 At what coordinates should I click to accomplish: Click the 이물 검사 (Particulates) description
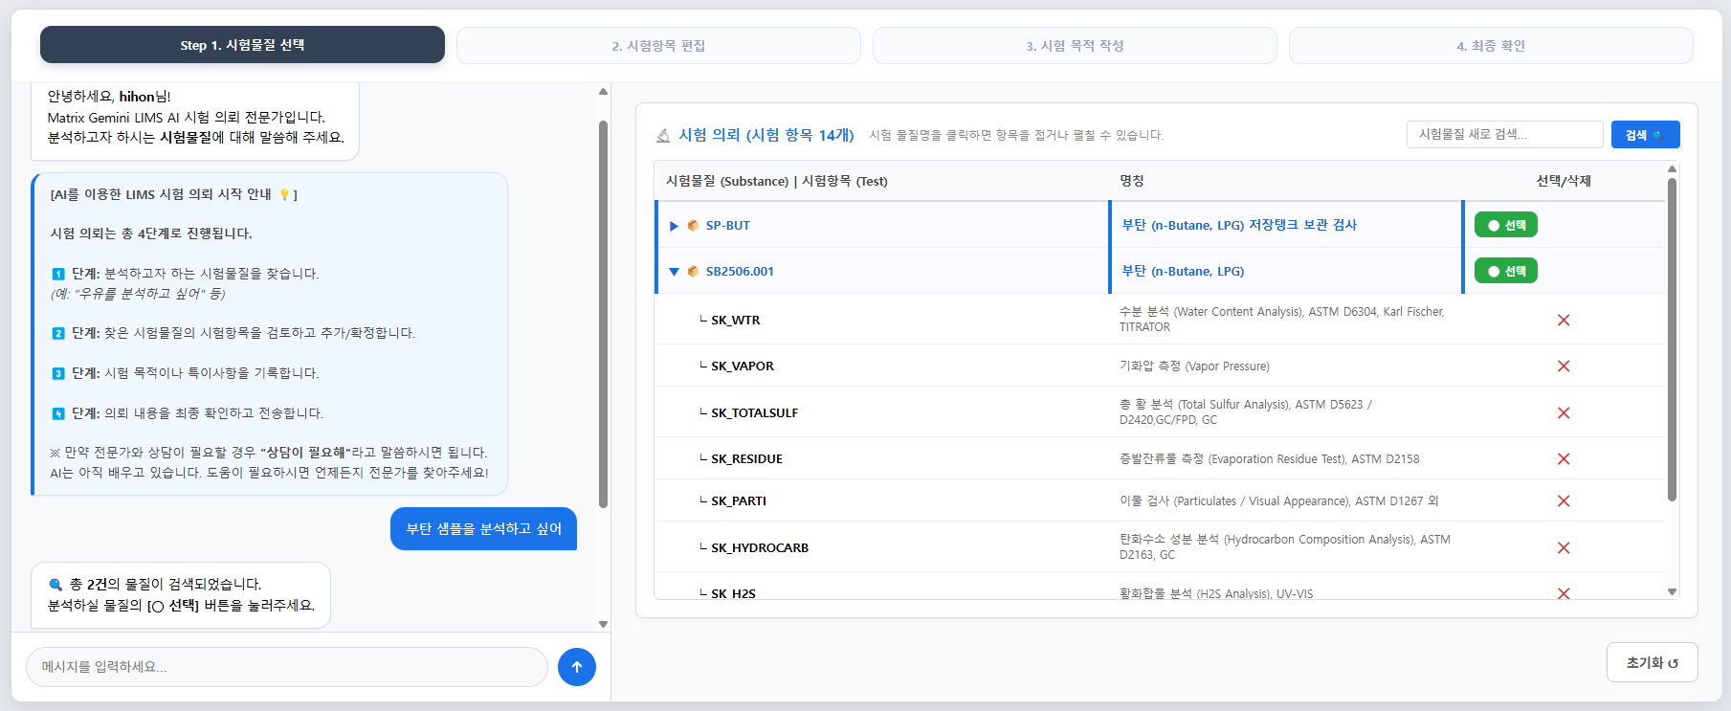(x=1278, y=501)
